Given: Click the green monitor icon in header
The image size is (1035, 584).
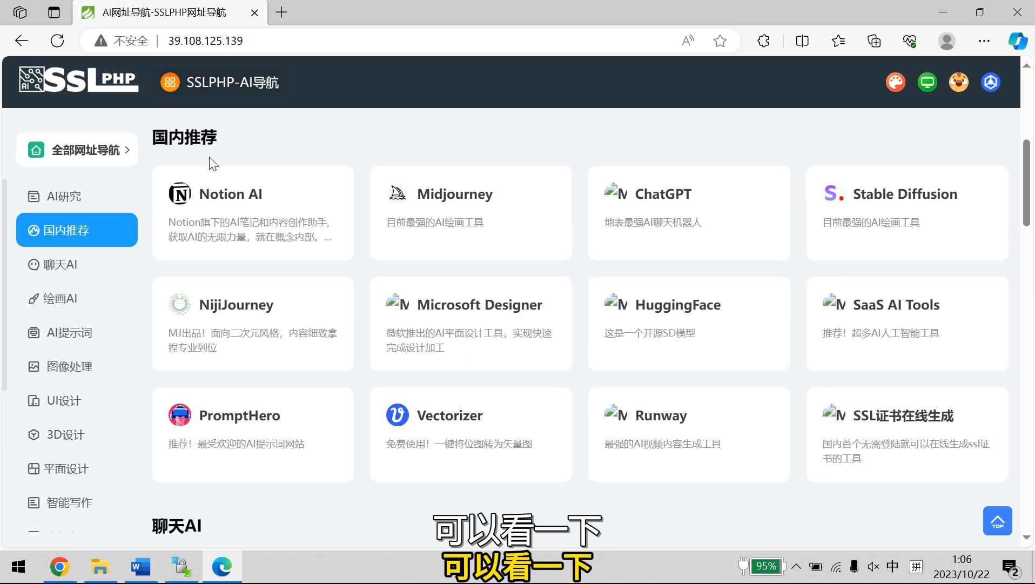Looking at the screenshot, I should [927, 82].
